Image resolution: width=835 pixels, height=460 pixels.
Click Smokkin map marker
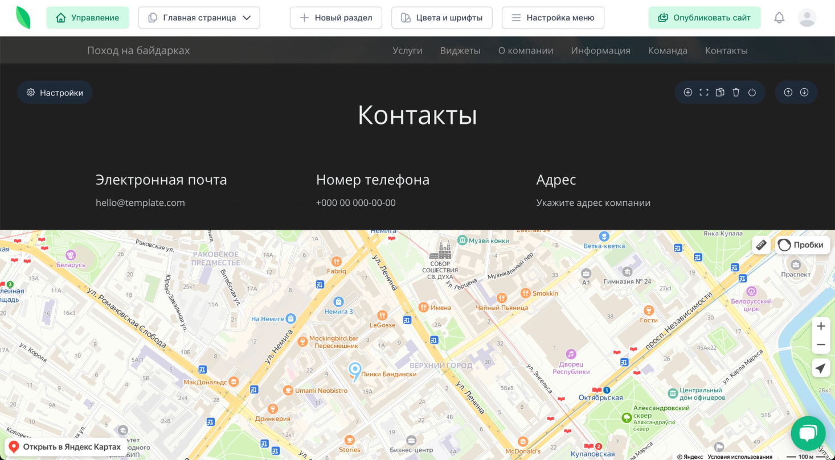click(525, 293)
